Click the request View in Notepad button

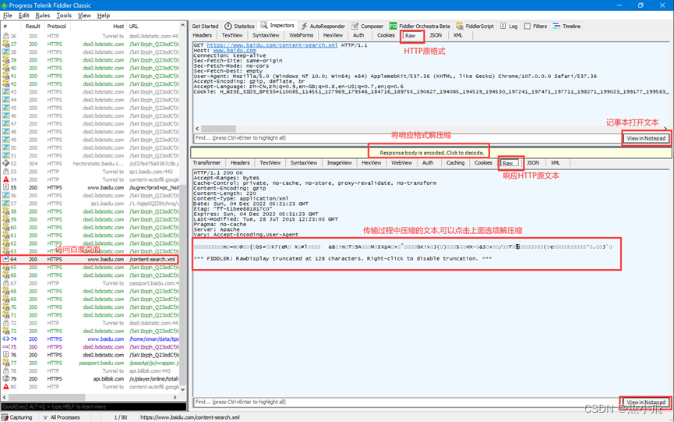pos(646,139)
